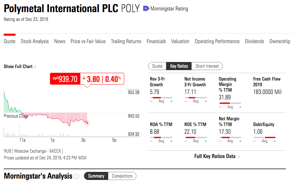Switch to the Financials tab
The image size is (294, 183).
point(156,41)
